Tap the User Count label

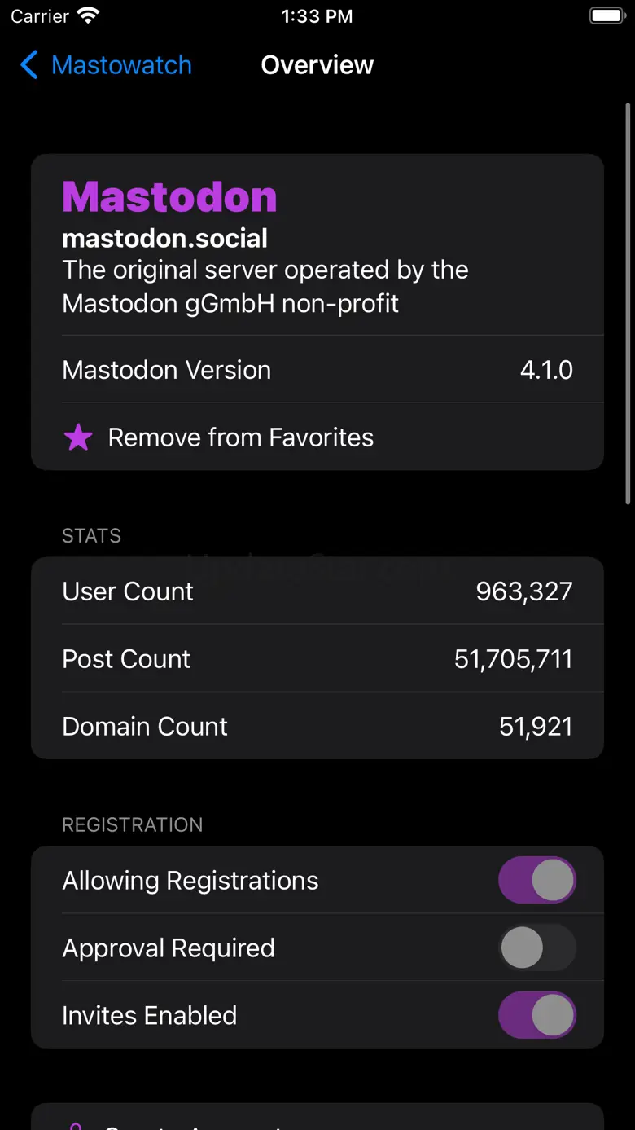click(128, 591)
